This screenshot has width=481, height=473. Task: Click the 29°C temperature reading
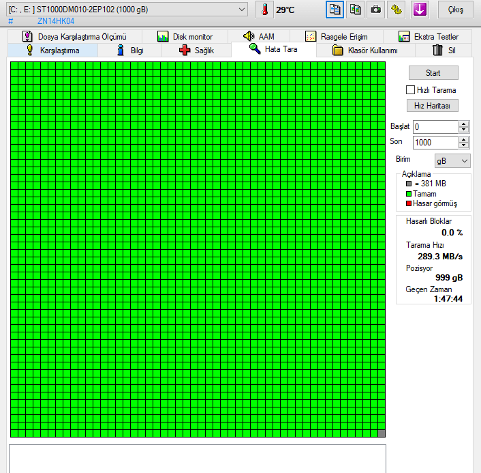[x=285, y=10]
